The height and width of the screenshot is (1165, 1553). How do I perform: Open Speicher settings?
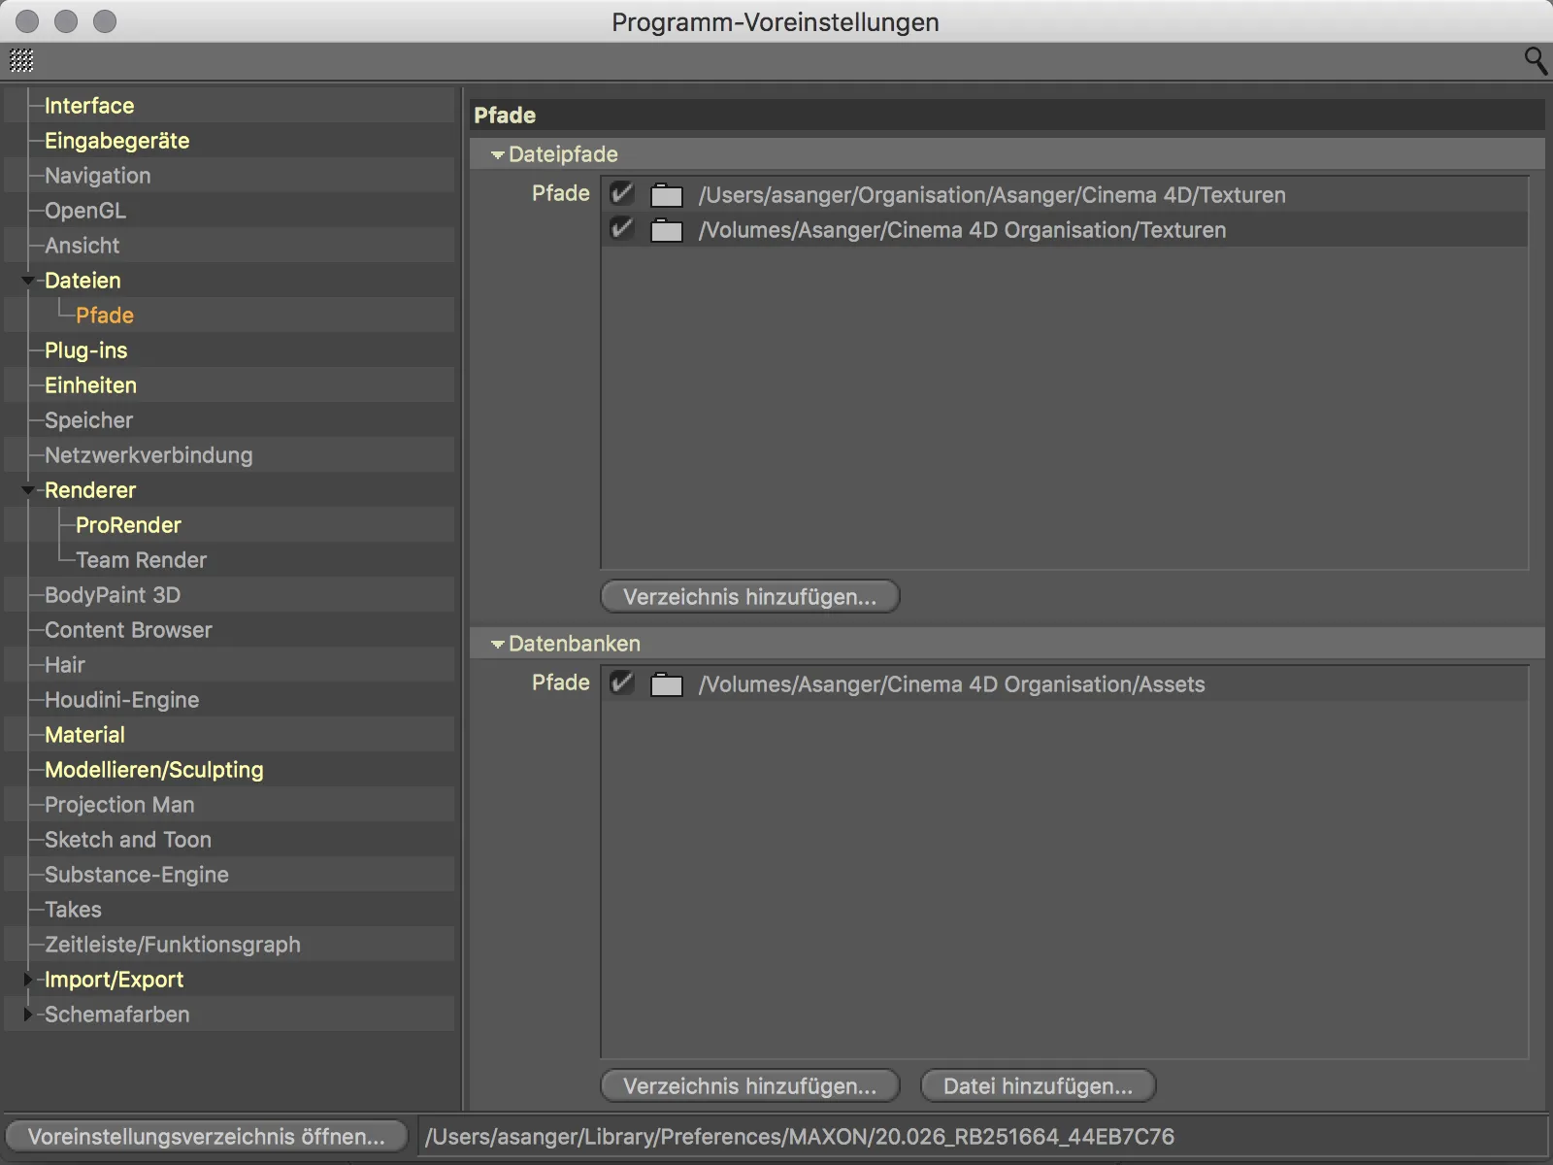[88, 420]
